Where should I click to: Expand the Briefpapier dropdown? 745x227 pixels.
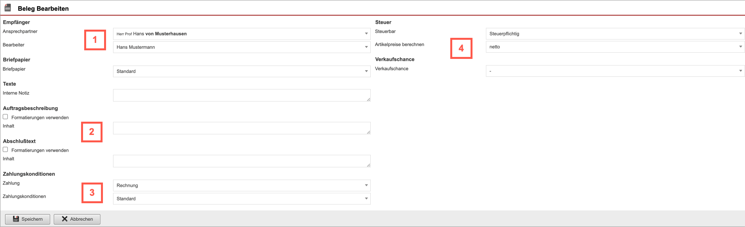pyautogui.click(x=241, y=71)
